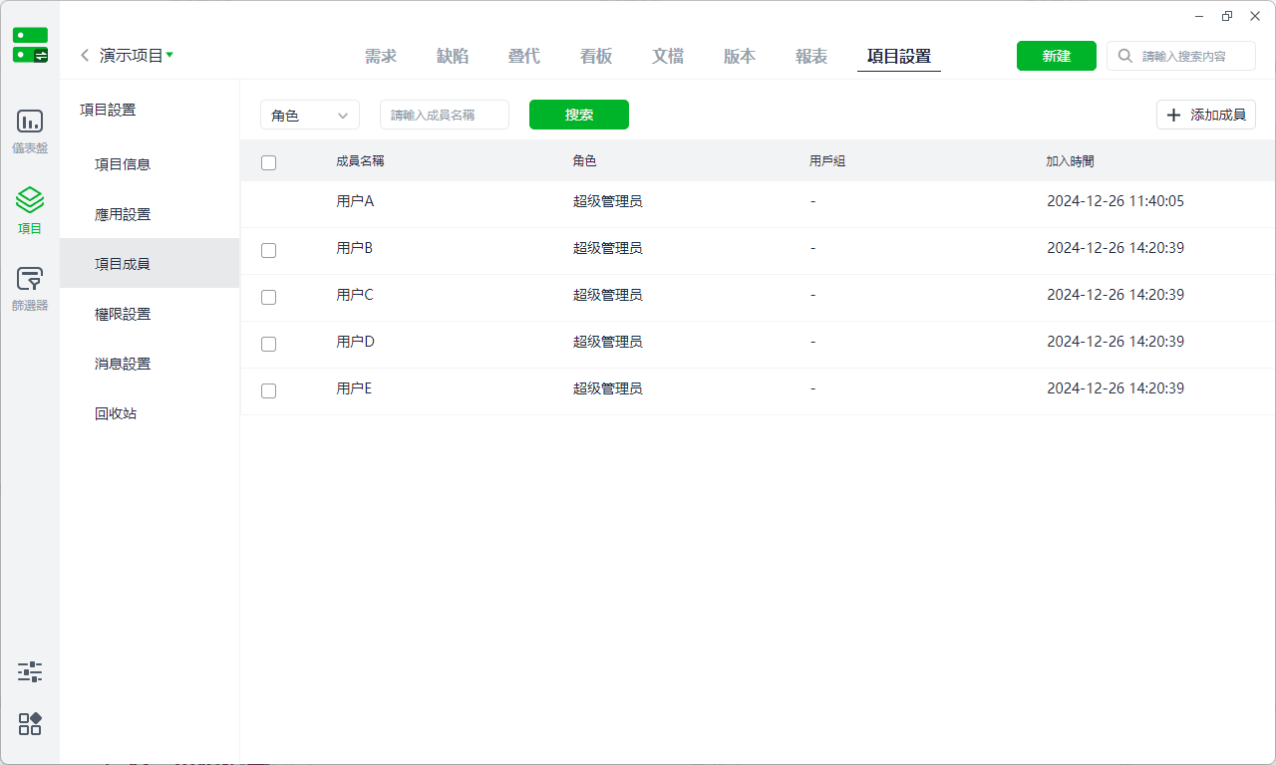The image size is (1276, 765).
Task: Click the 添加成員 button
Action: coord(1206,115)
